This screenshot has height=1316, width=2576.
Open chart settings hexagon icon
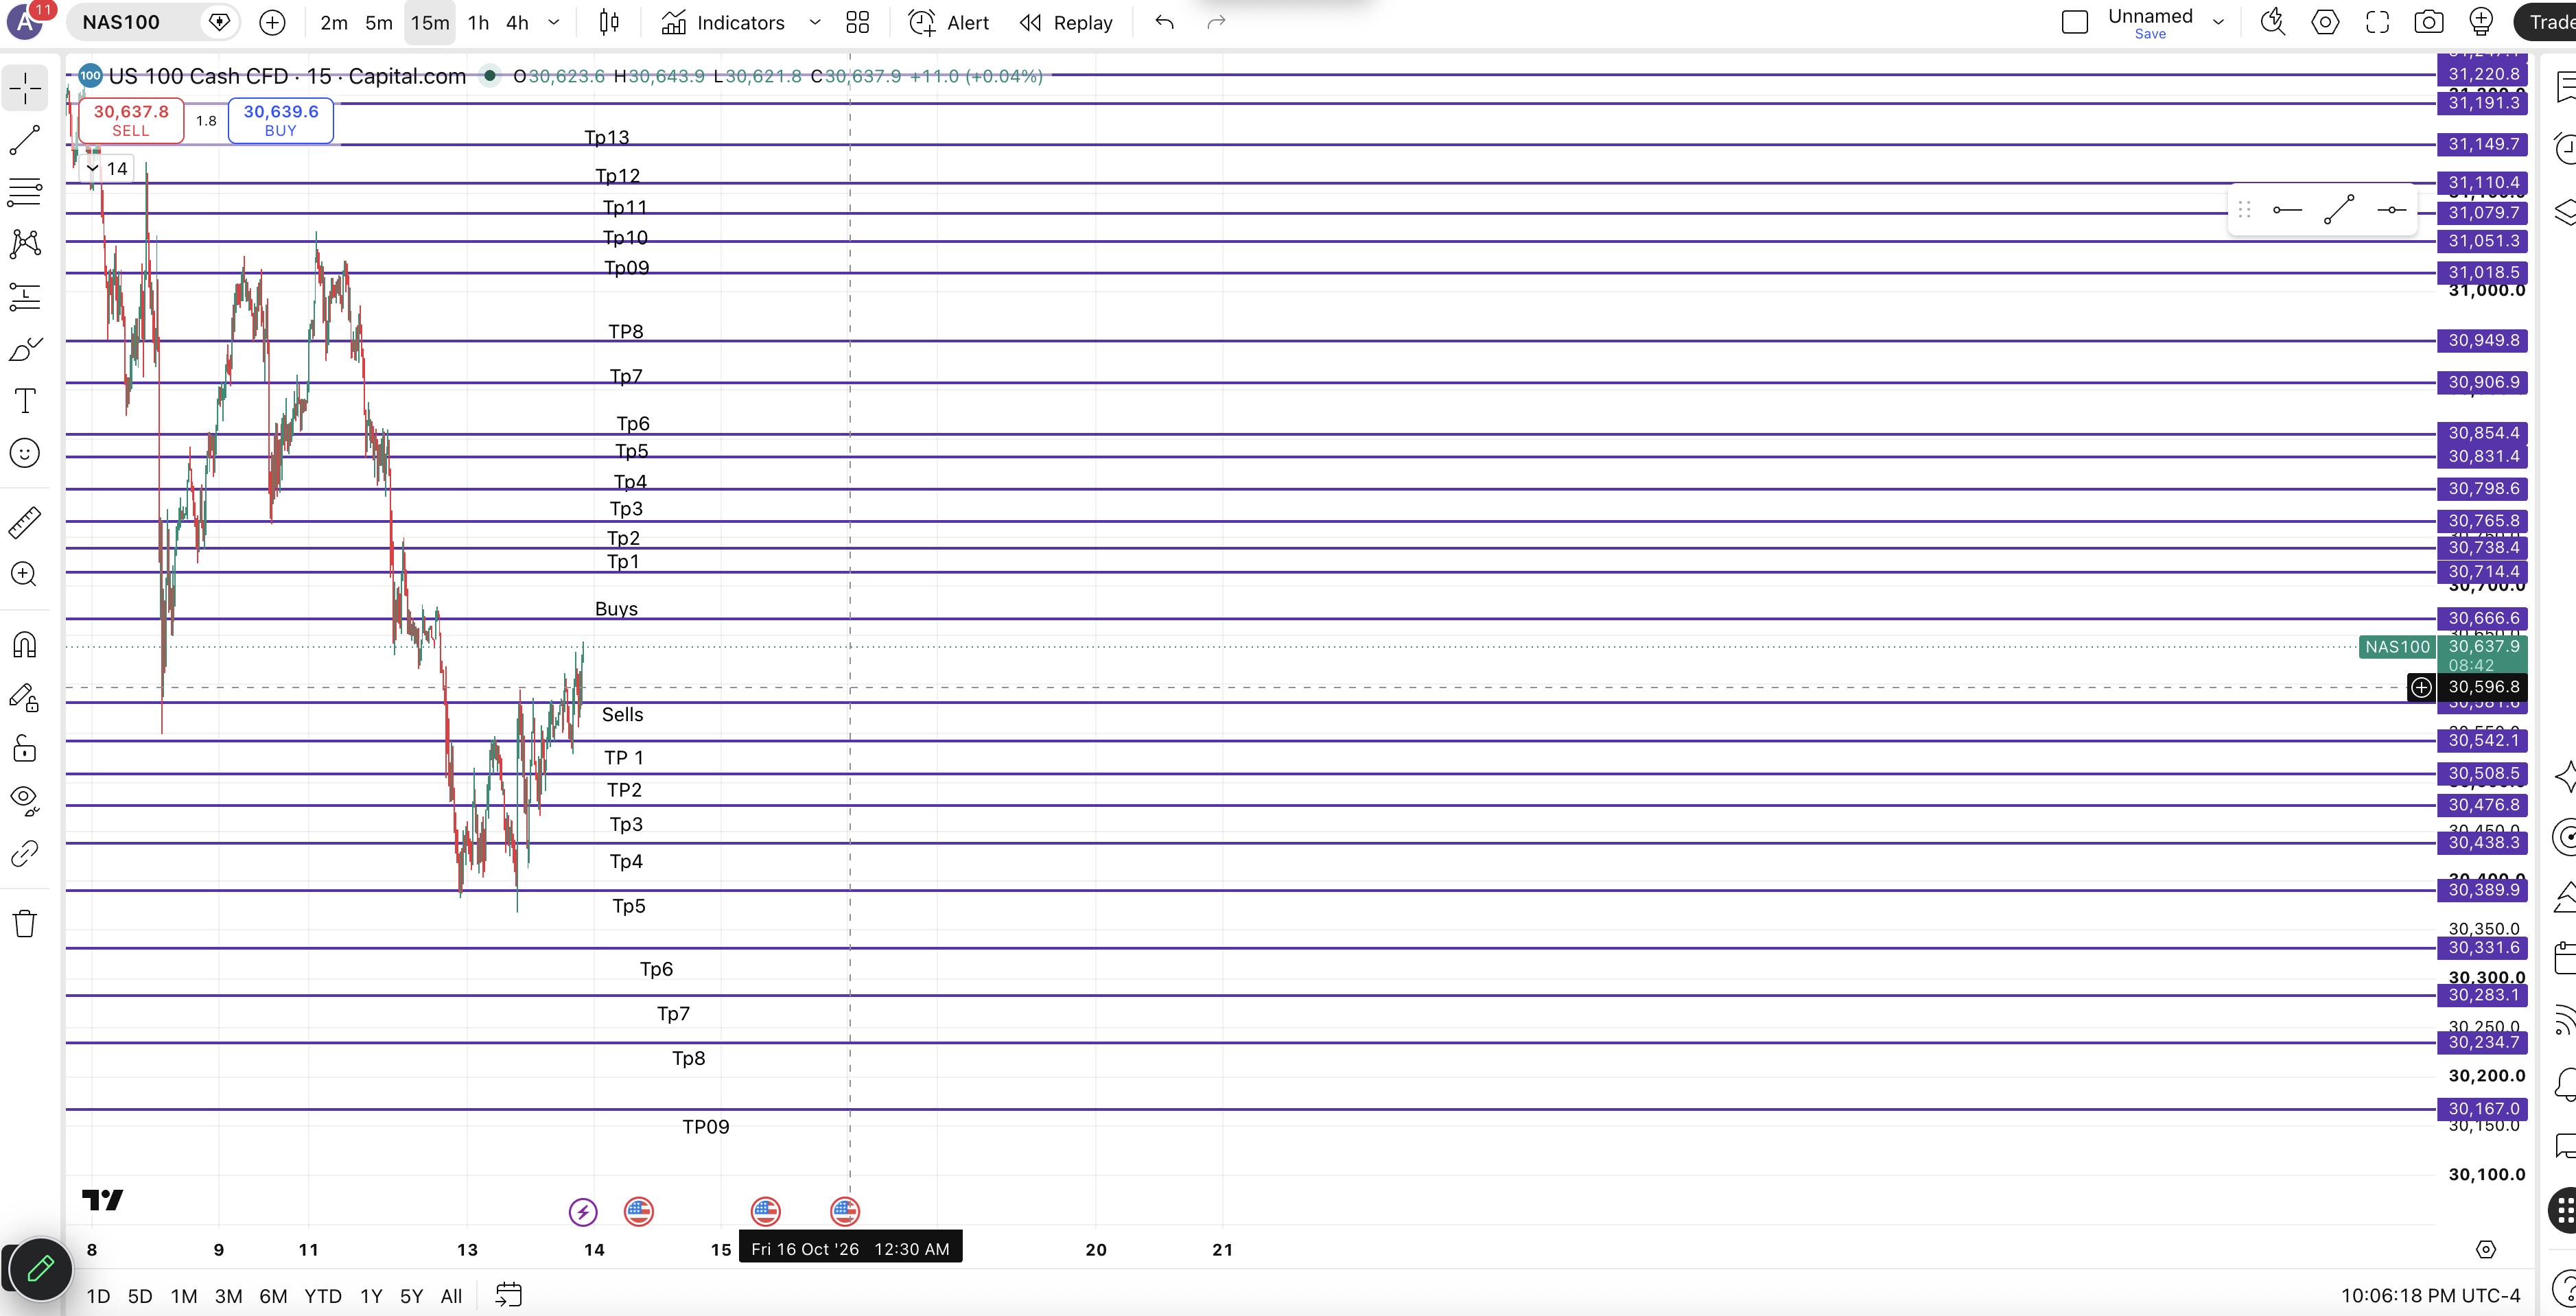coord(2325,23)
